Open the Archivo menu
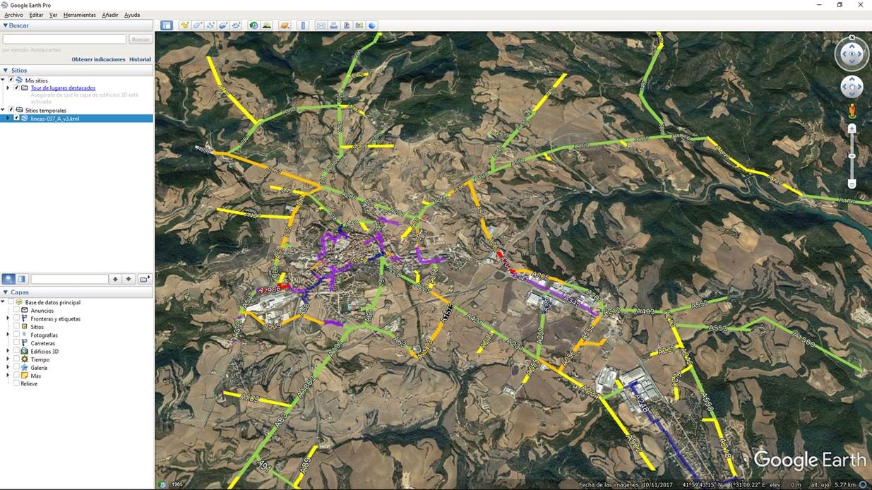 click(13, 15)
